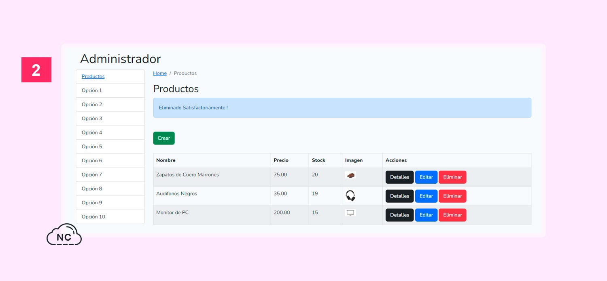Image resolution: width=607 pixels, height=281 pixels.
Task: Open Opción 8 in the sidebar
Action: point(110,189)
